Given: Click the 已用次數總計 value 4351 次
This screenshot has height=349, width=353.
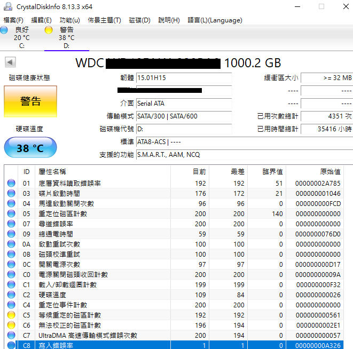Looking at the screenshot, I should coord(327,116).
